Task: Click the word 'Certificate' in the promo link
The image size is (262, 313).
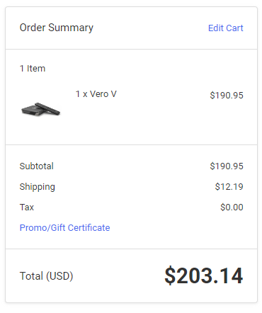Action: coord(89,228)
